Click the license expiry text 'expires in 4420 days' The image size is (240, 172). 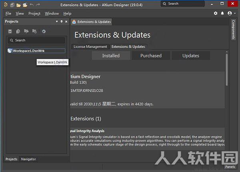[135, 104]
